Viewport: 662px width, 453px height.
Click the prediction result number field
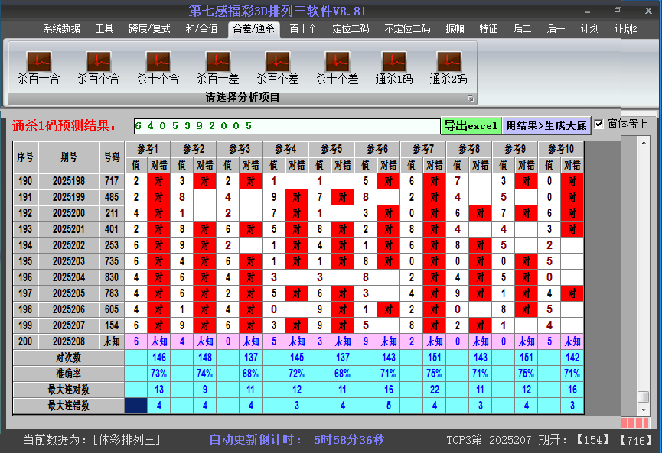(x=287, y=126)
